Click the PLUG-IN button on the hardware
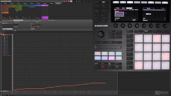Viewport: 171px width, 96px height. 105,2
